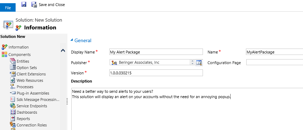Viewport: 303px width, 130px height.
Task: Click the Option Sets icon
Action: [13, 68]
